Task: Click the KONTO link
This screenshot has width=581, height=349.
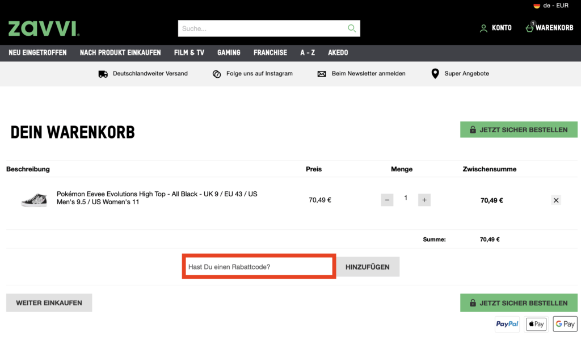Action: point(502,28)
